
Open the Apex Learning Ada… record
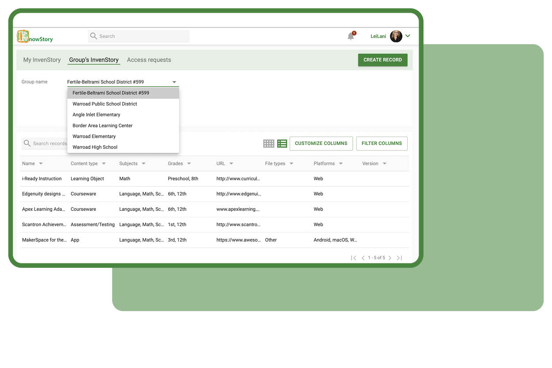(x=44, y=209)
